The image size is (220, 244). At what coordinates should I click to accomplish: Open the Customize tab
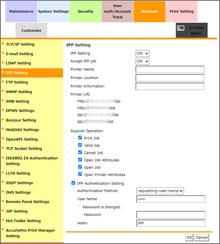click(x=31, y=30)
